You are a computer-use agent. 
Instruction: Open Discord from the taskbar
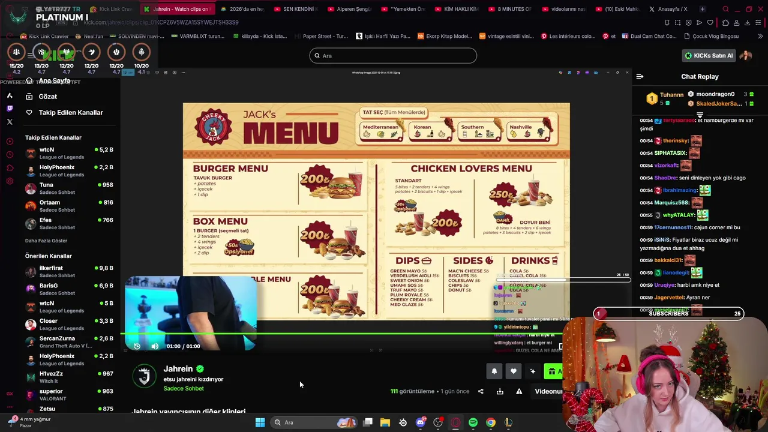pyautogui.click(x=421, y=422)
